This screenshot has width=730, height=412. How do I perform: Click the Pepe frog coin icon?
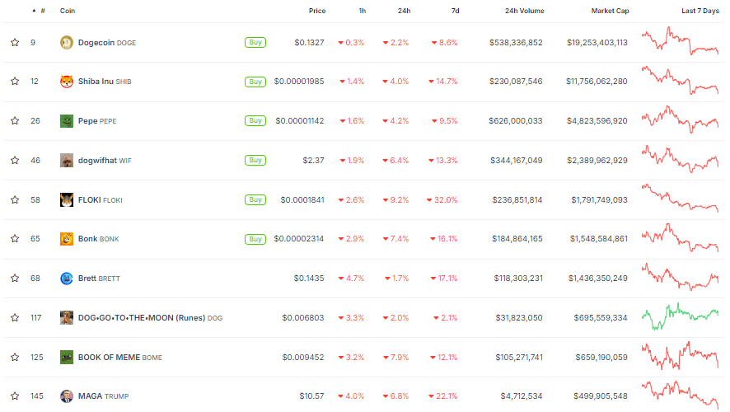coord(67,121)
